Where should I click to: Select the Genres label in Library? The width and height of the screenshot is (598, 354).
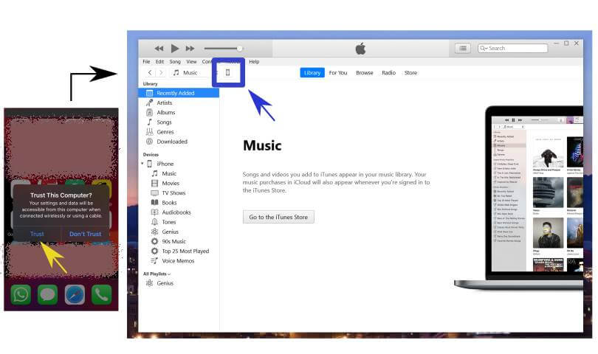165,132
